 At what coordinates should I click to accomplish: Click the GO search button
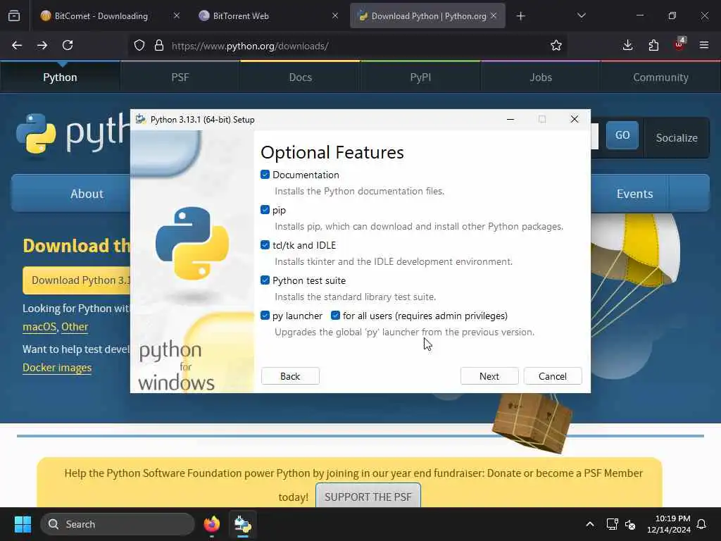[x=622, y=135]
